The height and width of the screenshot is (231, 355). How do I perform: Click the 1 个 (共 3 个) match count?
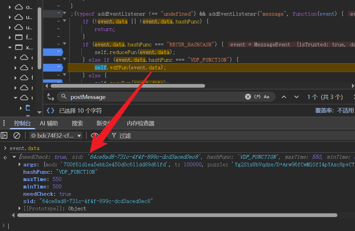[x=325, y=97]
